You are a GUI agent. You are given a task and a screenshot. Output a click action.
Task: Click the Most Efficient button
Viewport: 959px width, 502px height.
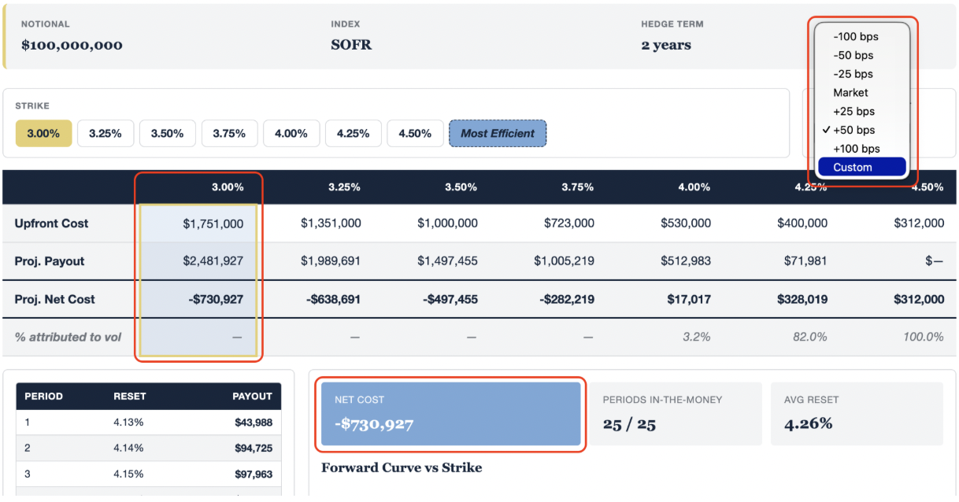coord(498,134)
